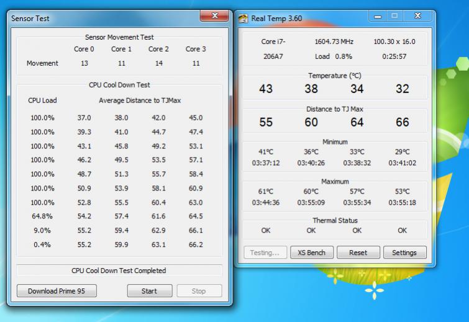Image resolution: width=469 pixels, height=322 pixels.
Task: Close the Real Temp 3.60 window
Action: click(417, 16)
